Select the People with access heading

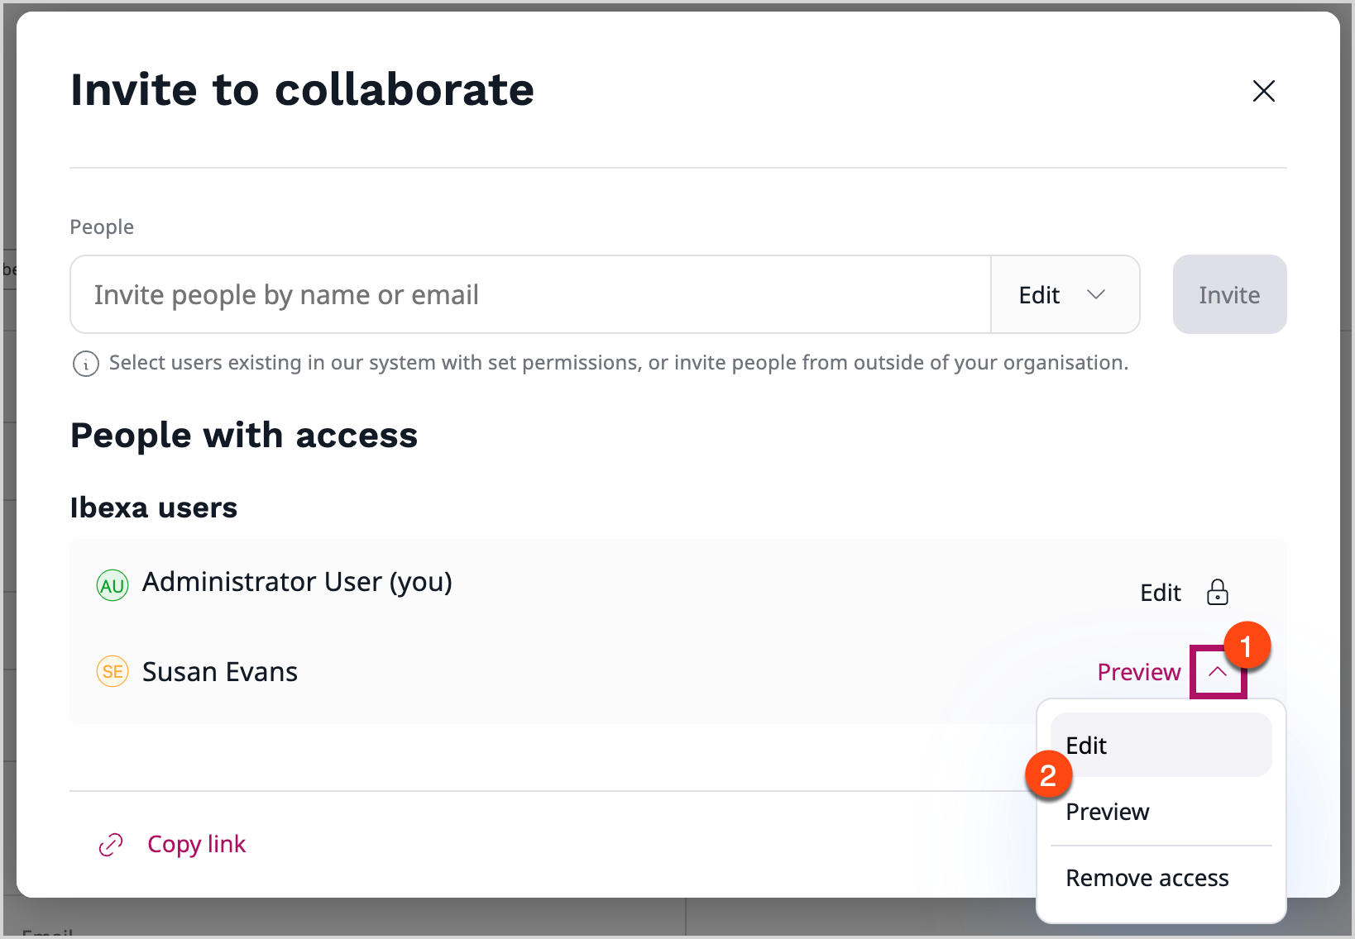(244, 436)
